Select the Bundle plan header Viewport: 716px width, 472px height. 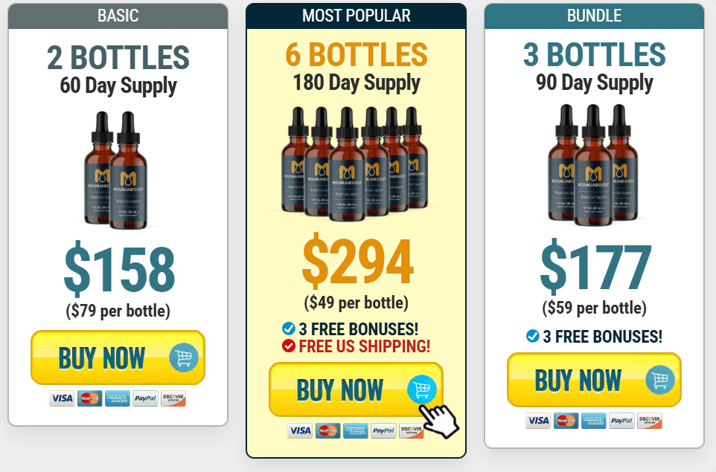pyautogui.click(x=594, y=16)
